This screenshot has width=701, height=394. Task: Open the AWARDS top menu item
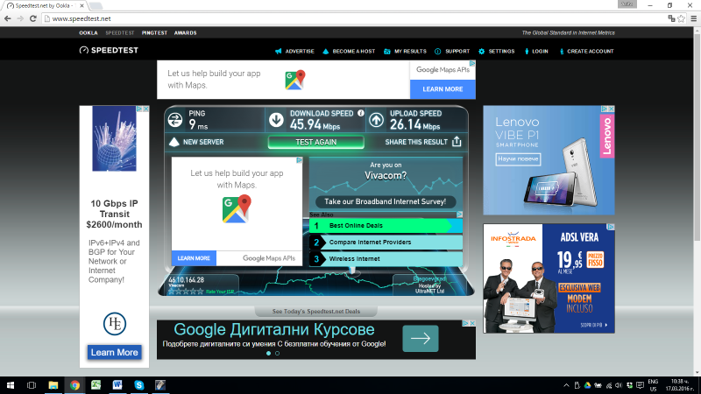click(185, 33)
